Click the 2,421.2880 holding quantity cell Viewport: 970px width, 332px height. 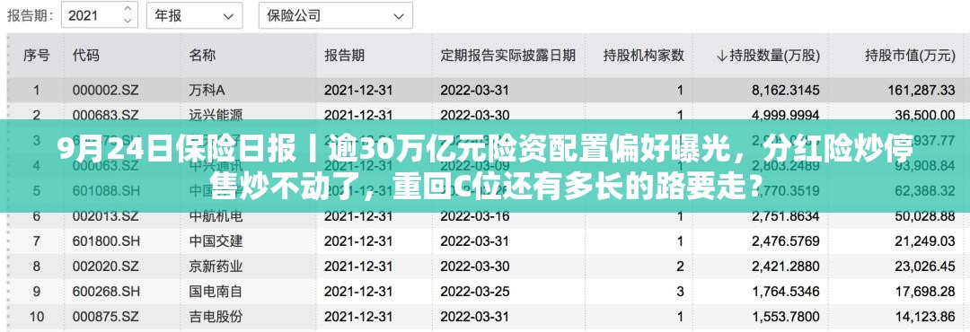(x=786, y=266)
